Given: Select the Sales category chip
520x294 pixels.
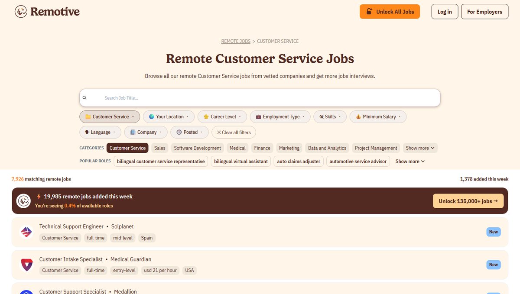Looking at the screenshot, I should point(160,148).
